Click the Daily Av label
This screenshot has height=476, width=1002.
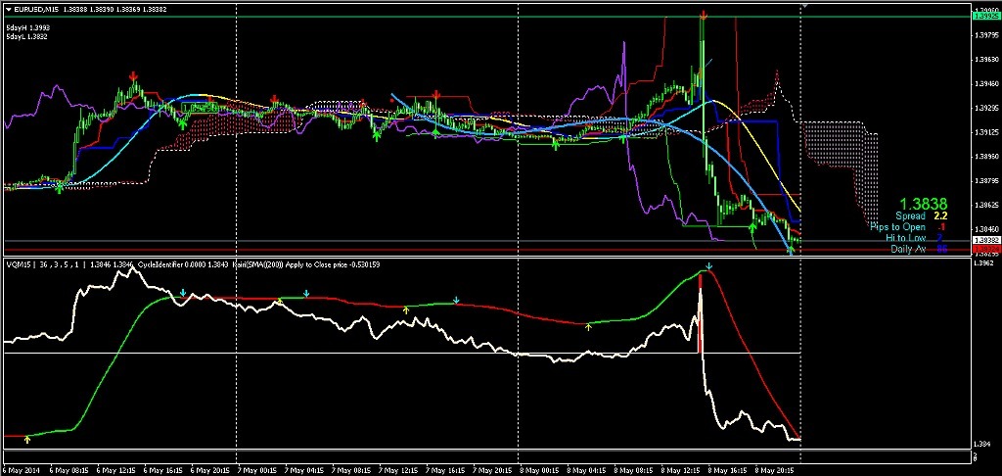click(x=908, y=249)
